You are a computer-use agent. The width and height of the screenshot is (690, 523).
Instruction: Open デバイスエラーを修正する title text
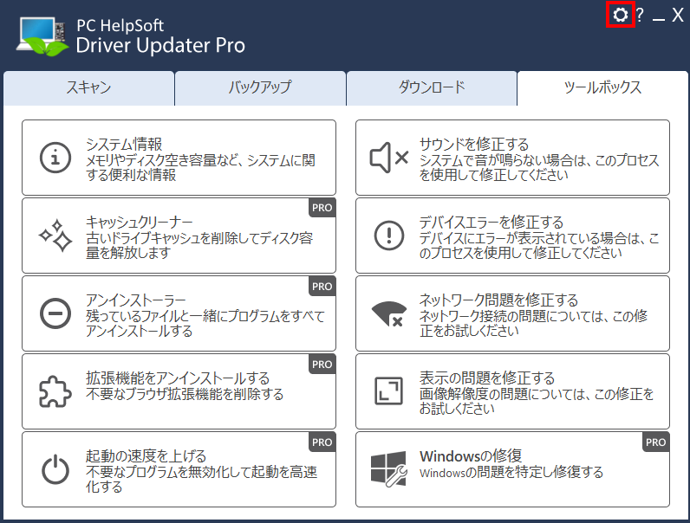(491, 222)
